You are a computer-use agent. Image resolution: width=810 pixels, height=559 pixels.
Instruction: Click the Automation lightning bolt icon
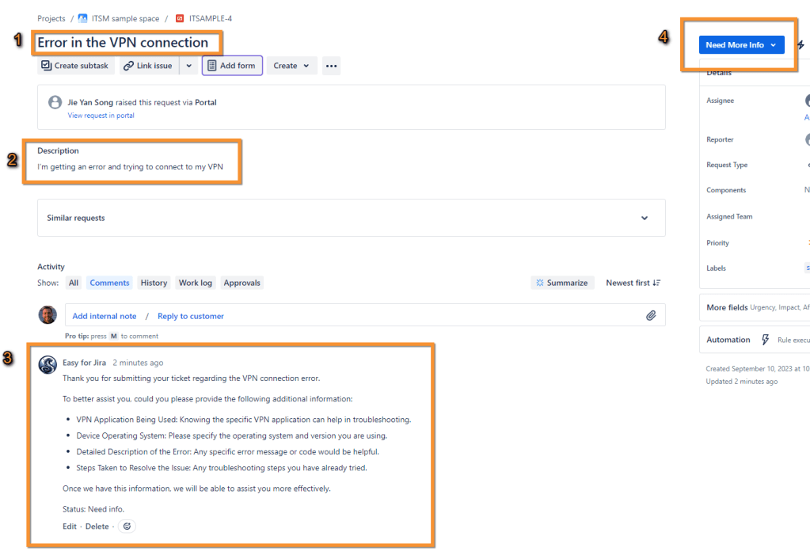[x=765, y=340]
